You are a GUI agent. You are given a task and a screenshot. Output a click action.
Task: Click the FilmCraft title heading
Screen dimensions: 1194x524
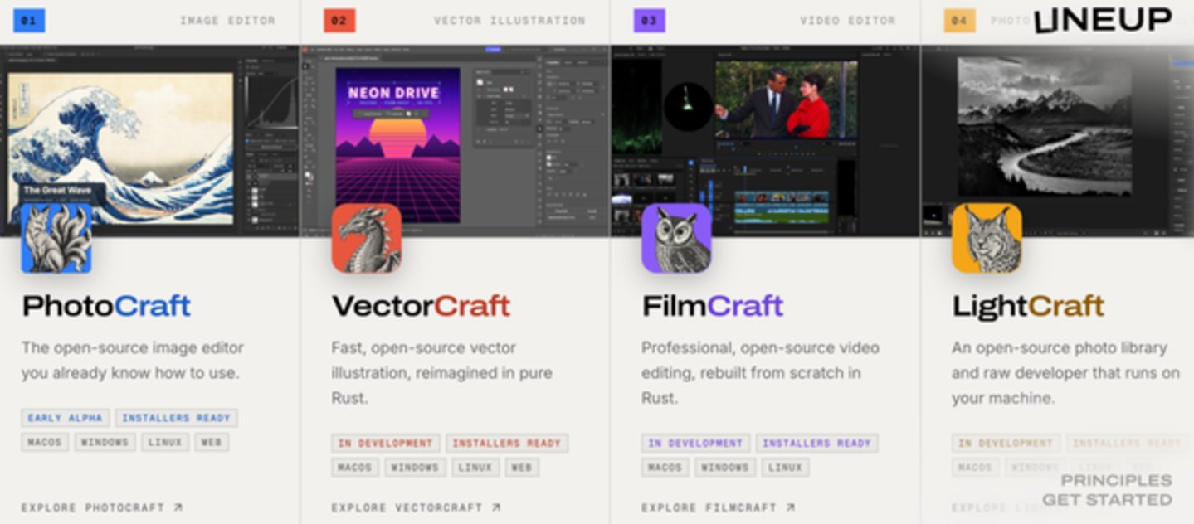point(713,306)
